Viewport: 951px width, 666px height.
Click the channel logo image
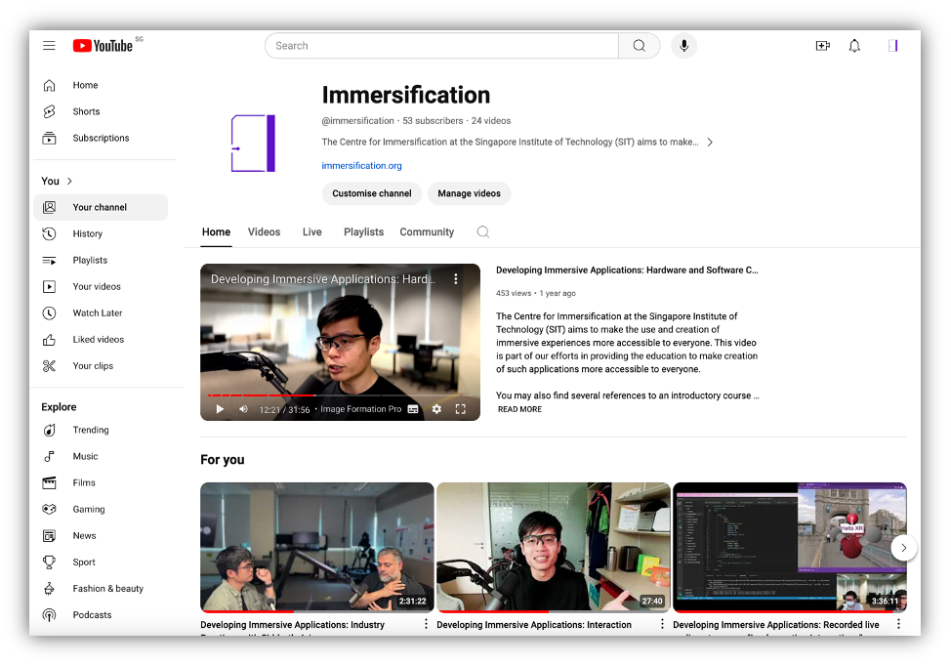tap(253, 144)
